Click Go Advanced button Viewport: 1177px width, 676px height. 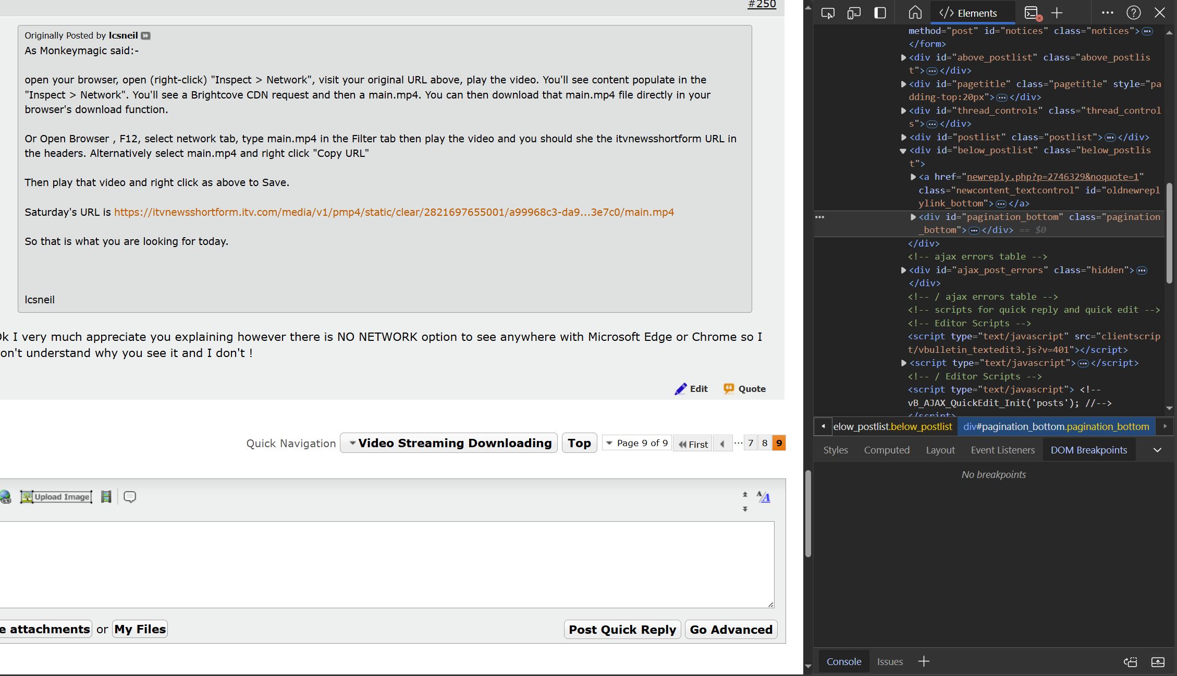[731, 630]
